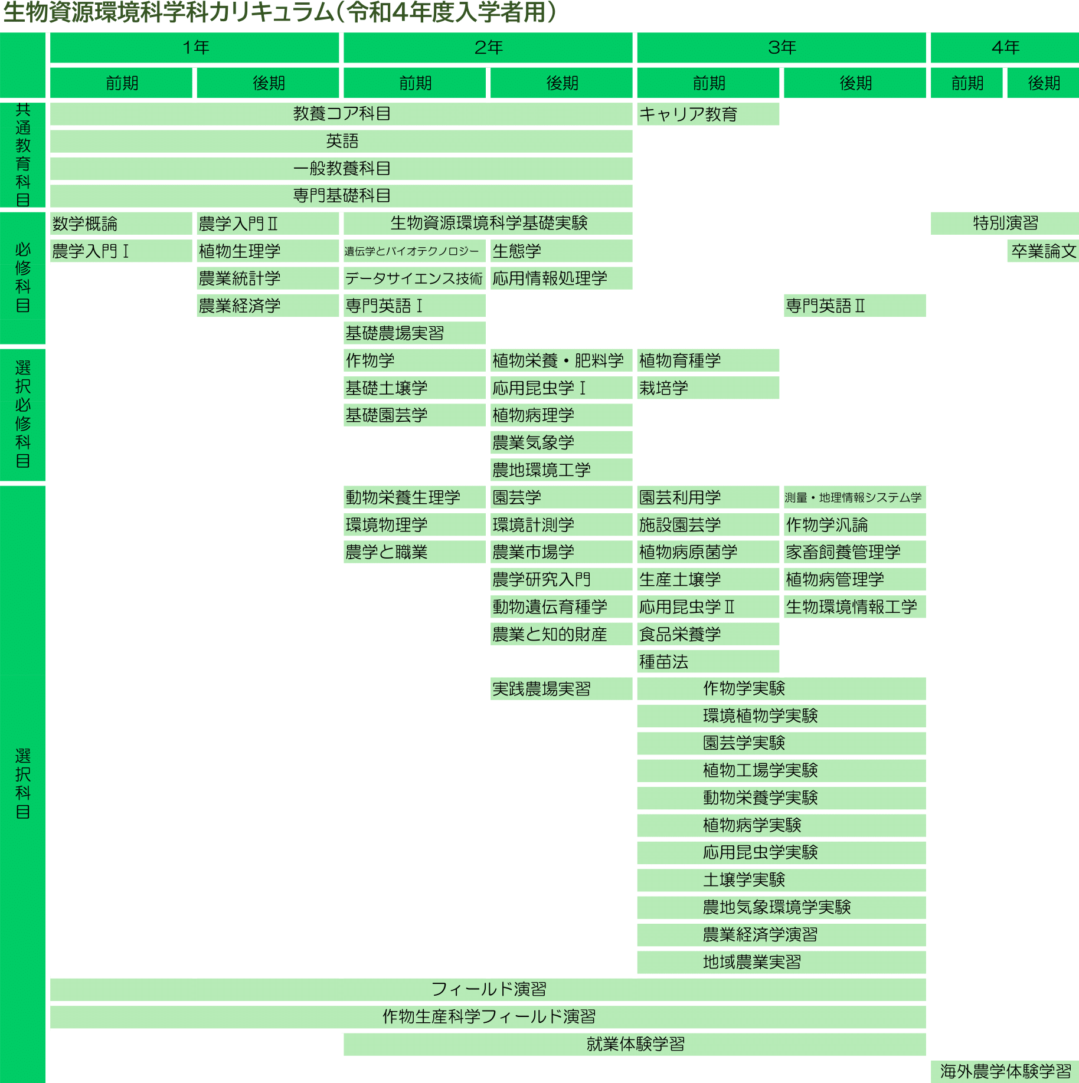This screenshot has height=1083, width=1079.
Task: Click the 遺伝学とバイオテクノロジー cell
Action: coord(414,251)
